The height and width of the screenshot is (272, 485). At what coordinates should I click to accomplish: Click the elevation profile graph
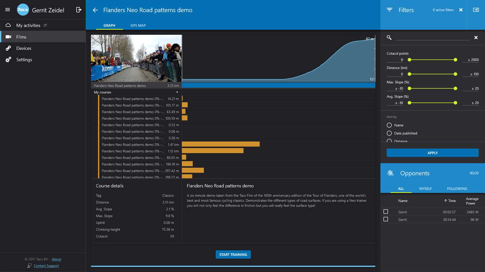(278, 58)
